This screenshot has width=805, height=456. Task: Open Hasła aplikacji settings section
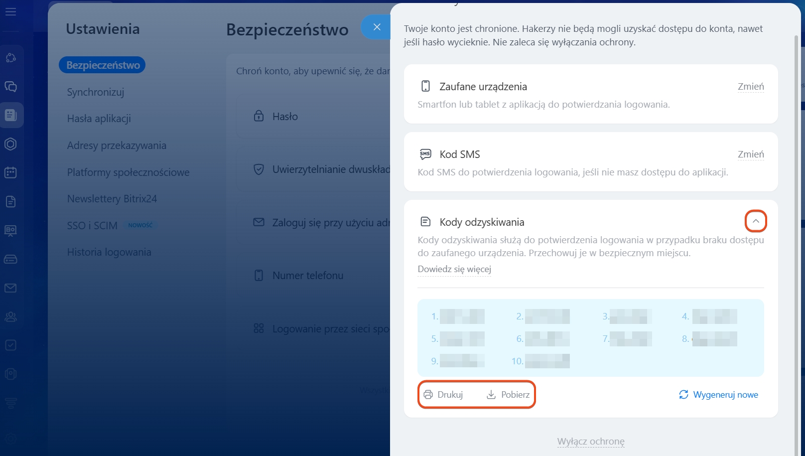99,119
